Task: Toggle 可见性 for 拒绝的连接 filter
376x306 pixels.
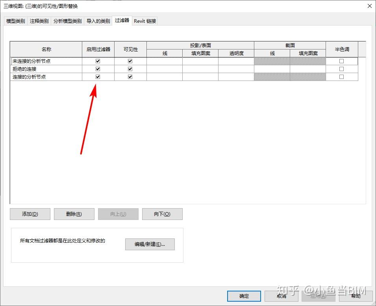Action: pyautogui.click(x=130, y=69)
